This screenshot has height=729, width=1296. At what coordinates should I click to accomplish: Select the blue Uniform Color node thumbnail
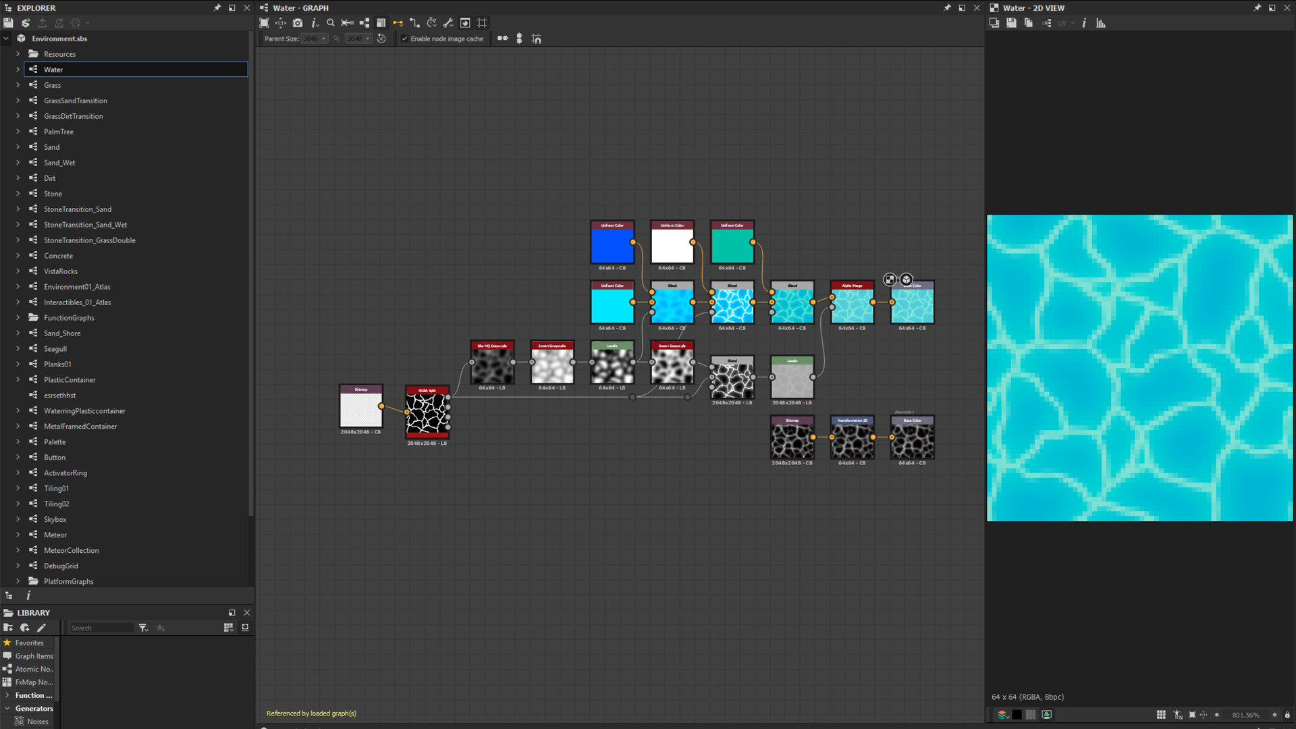(612, 246)
